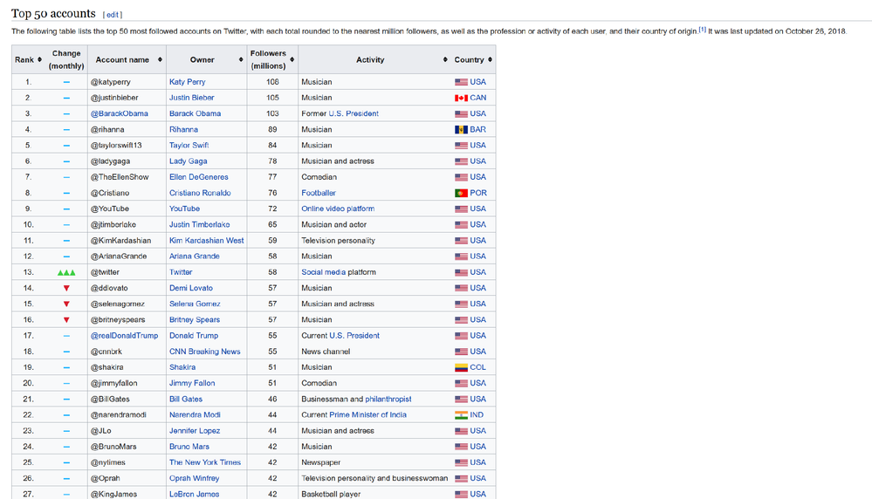Click the Change (monthly) column header

66,59
